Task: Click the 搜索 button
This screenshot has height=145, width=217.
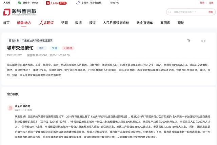Action: click(211, 12)
